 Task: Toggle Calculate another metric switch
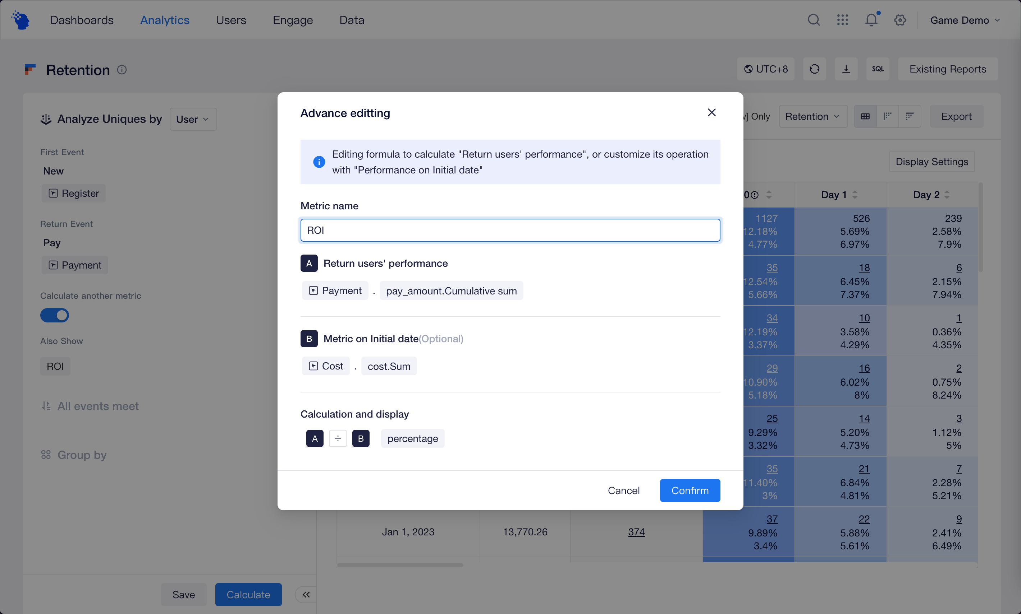coord(55,316)
